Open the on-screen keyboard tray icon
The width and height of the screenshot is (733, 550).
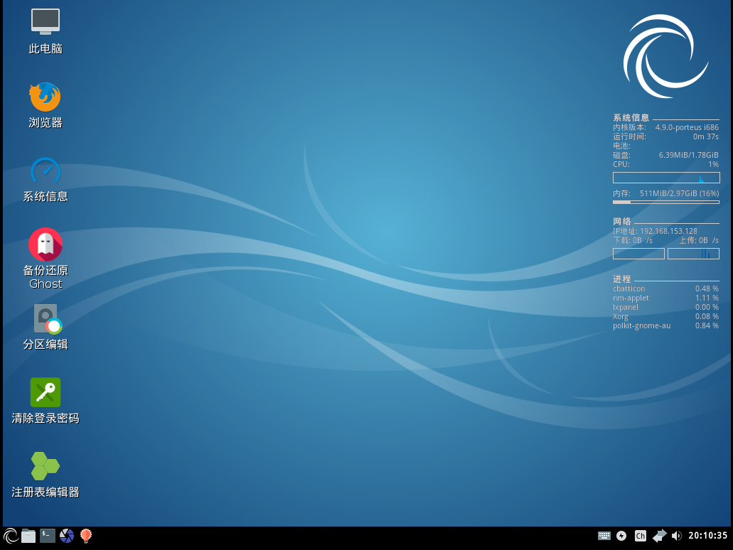pyautogui.click(x=604, y=536)
